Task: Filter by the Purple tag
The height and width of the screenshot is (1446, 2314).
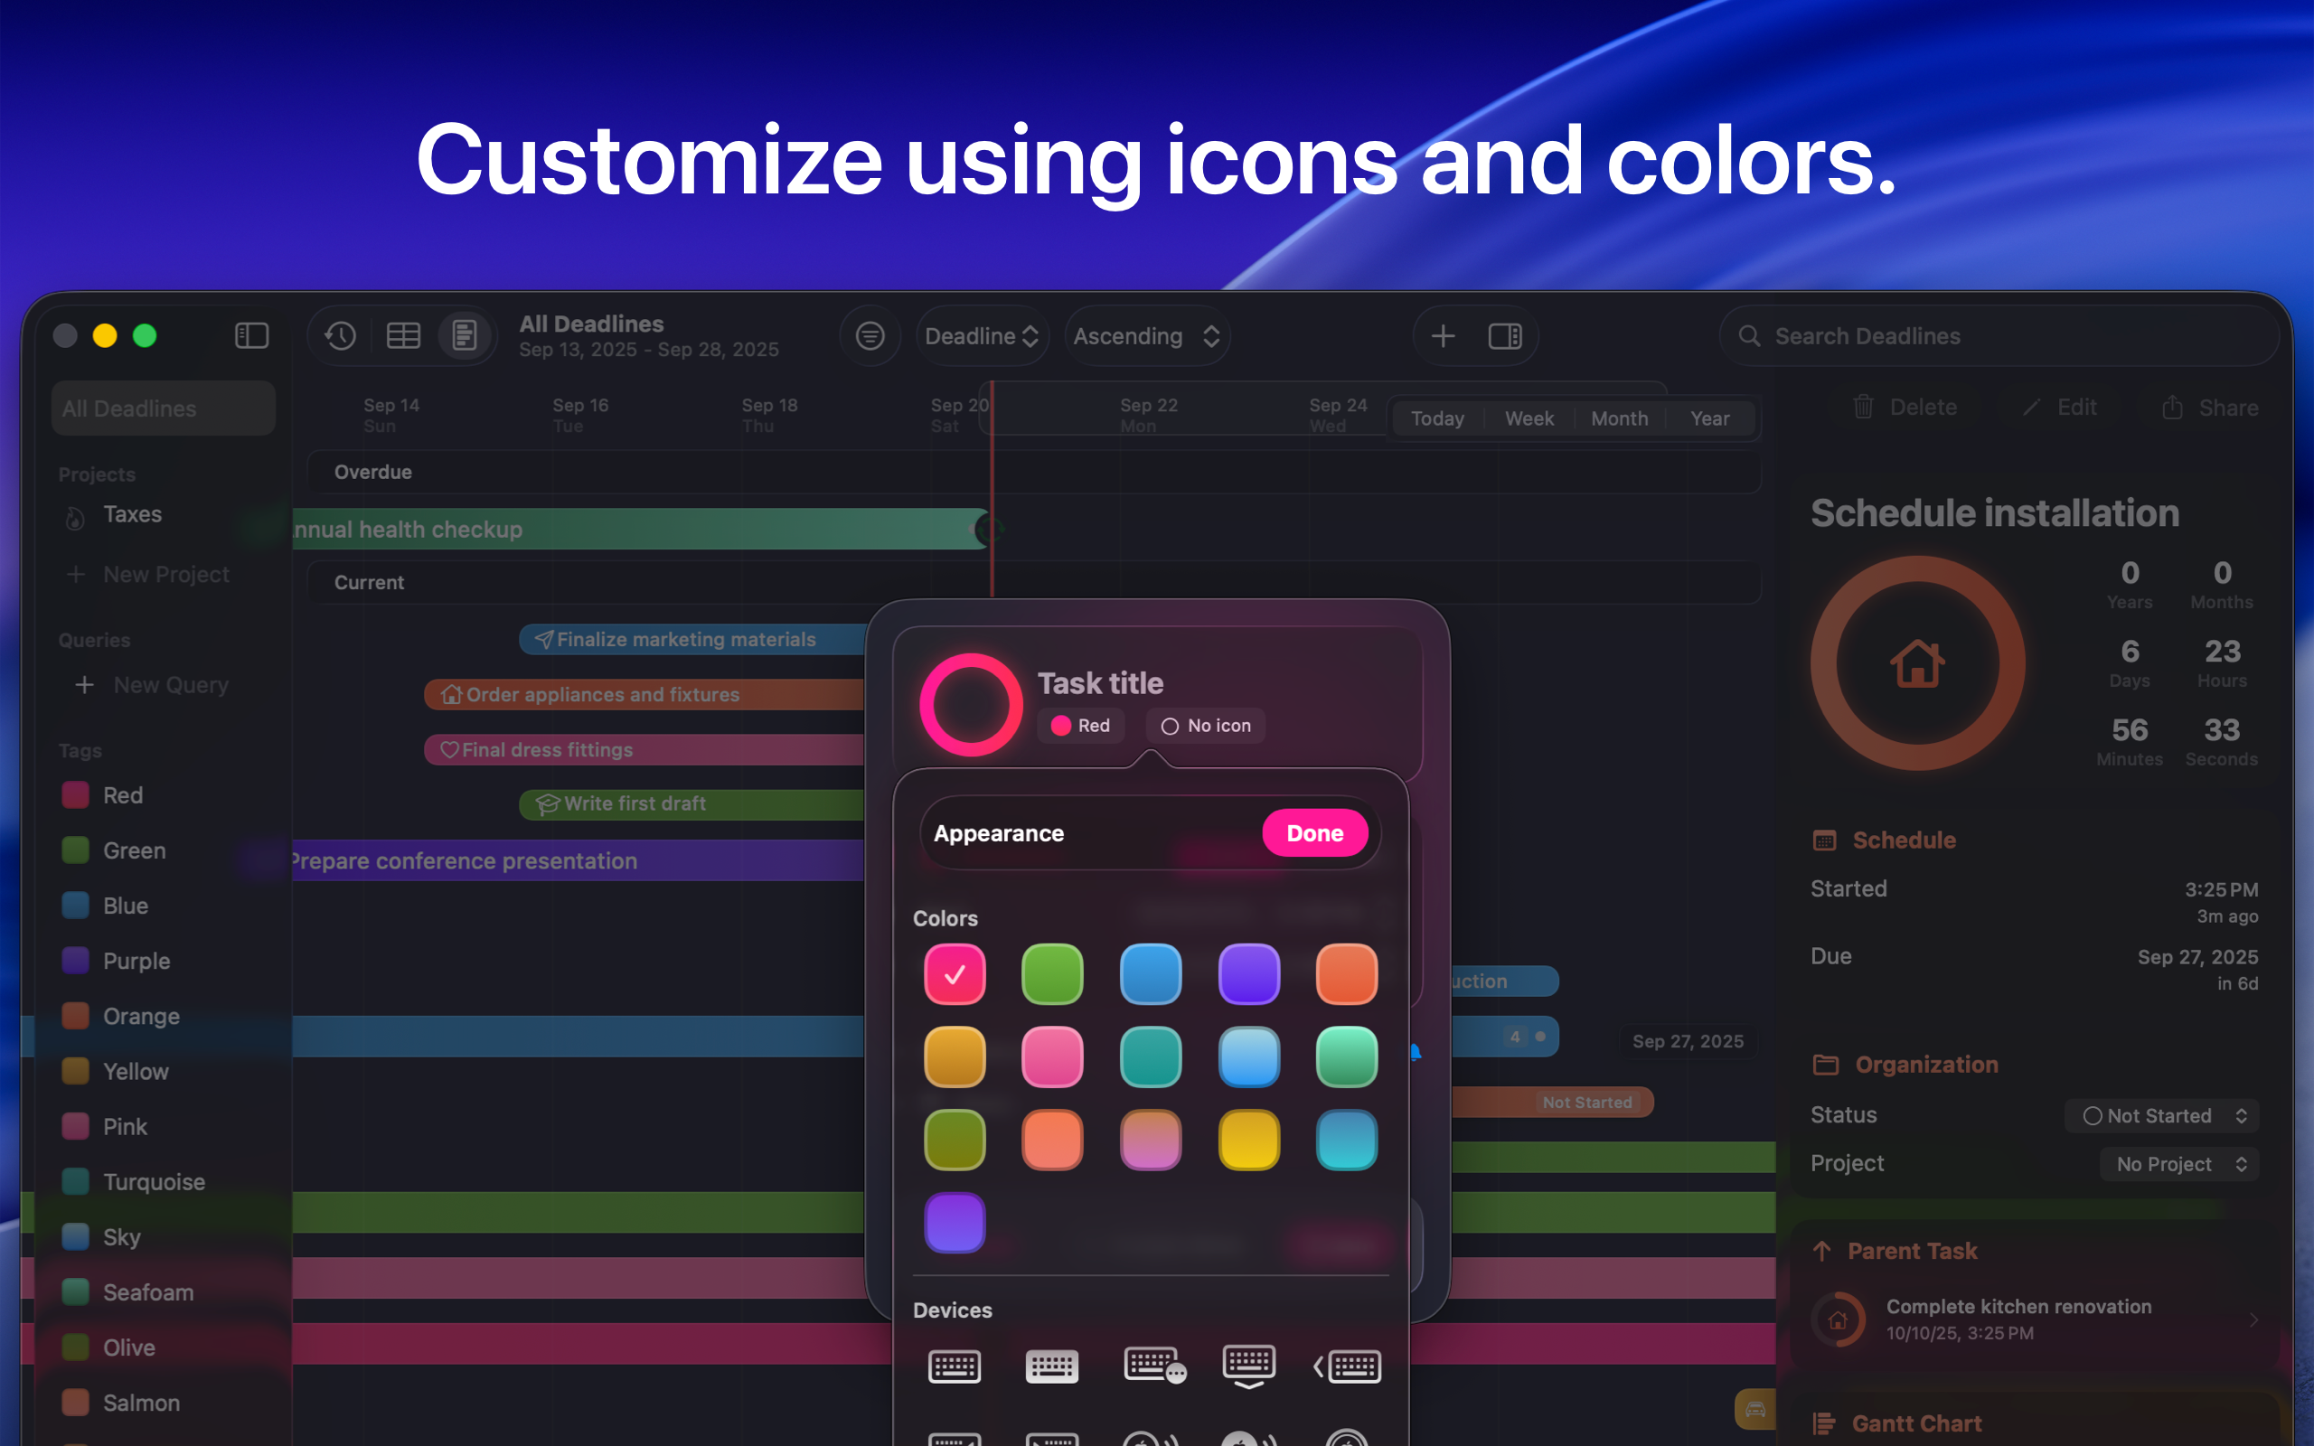Action: click(116, 961)
